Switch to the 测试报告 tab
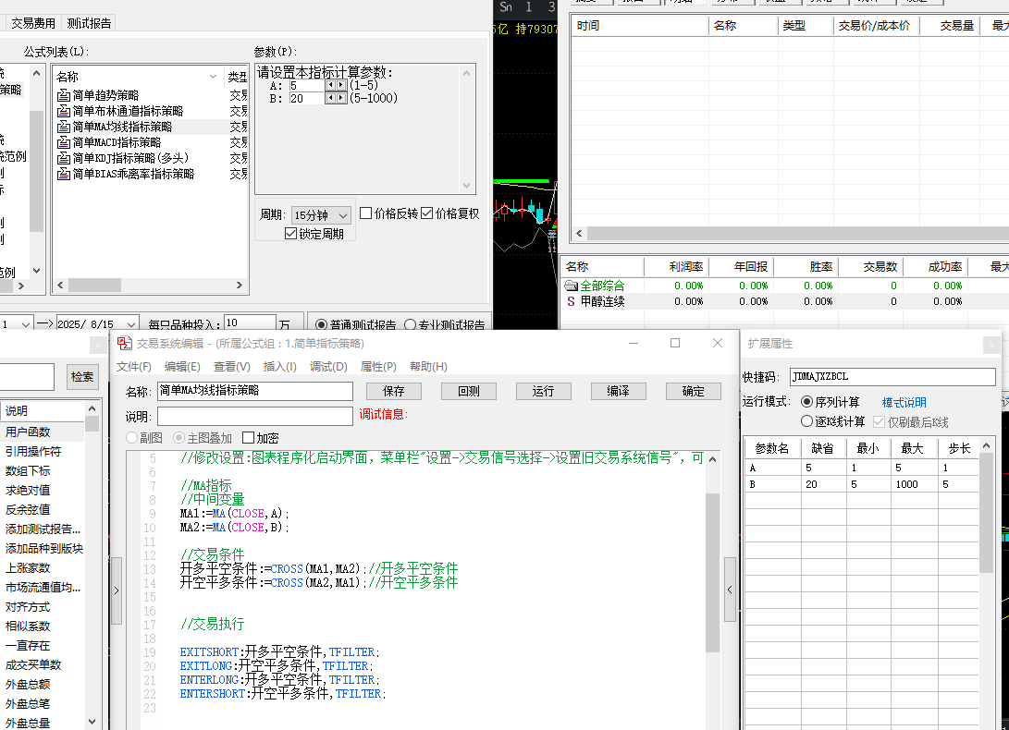Screen dimensions: 1009x730 pyautogui.click(x=90, y=23)
